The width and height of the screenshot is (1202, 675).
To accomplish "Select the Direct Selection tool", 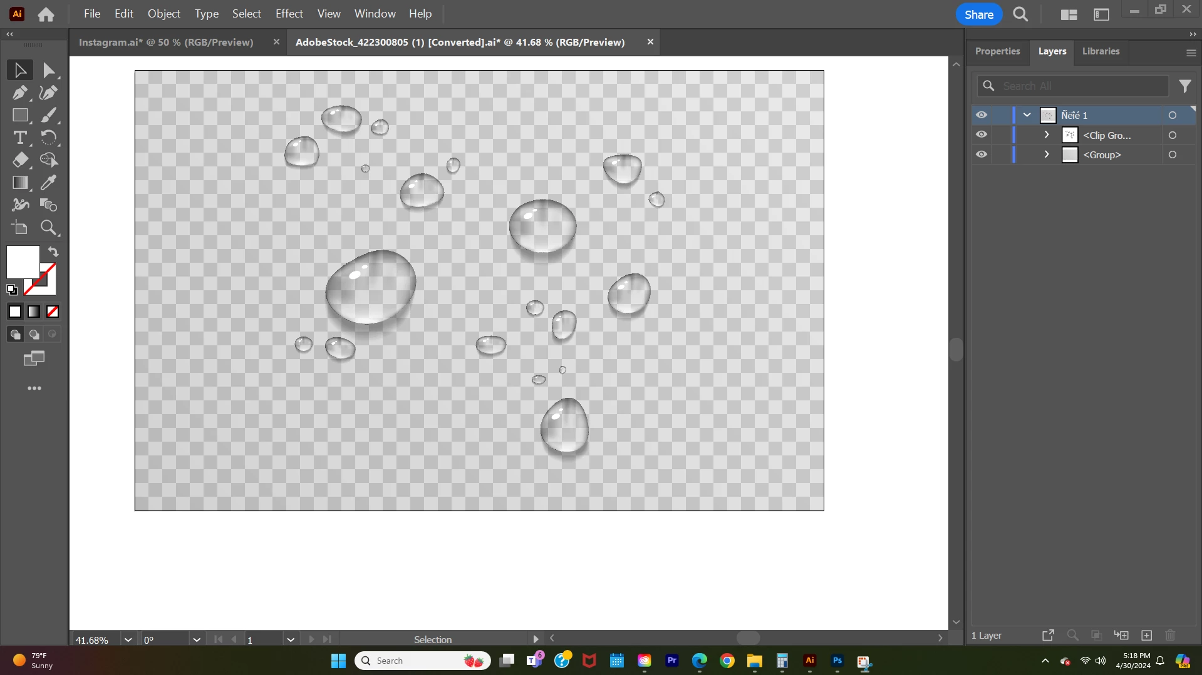I will pos(48,70).
